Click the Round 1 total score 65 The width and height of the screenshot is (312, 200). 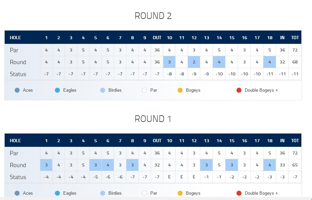295,165
